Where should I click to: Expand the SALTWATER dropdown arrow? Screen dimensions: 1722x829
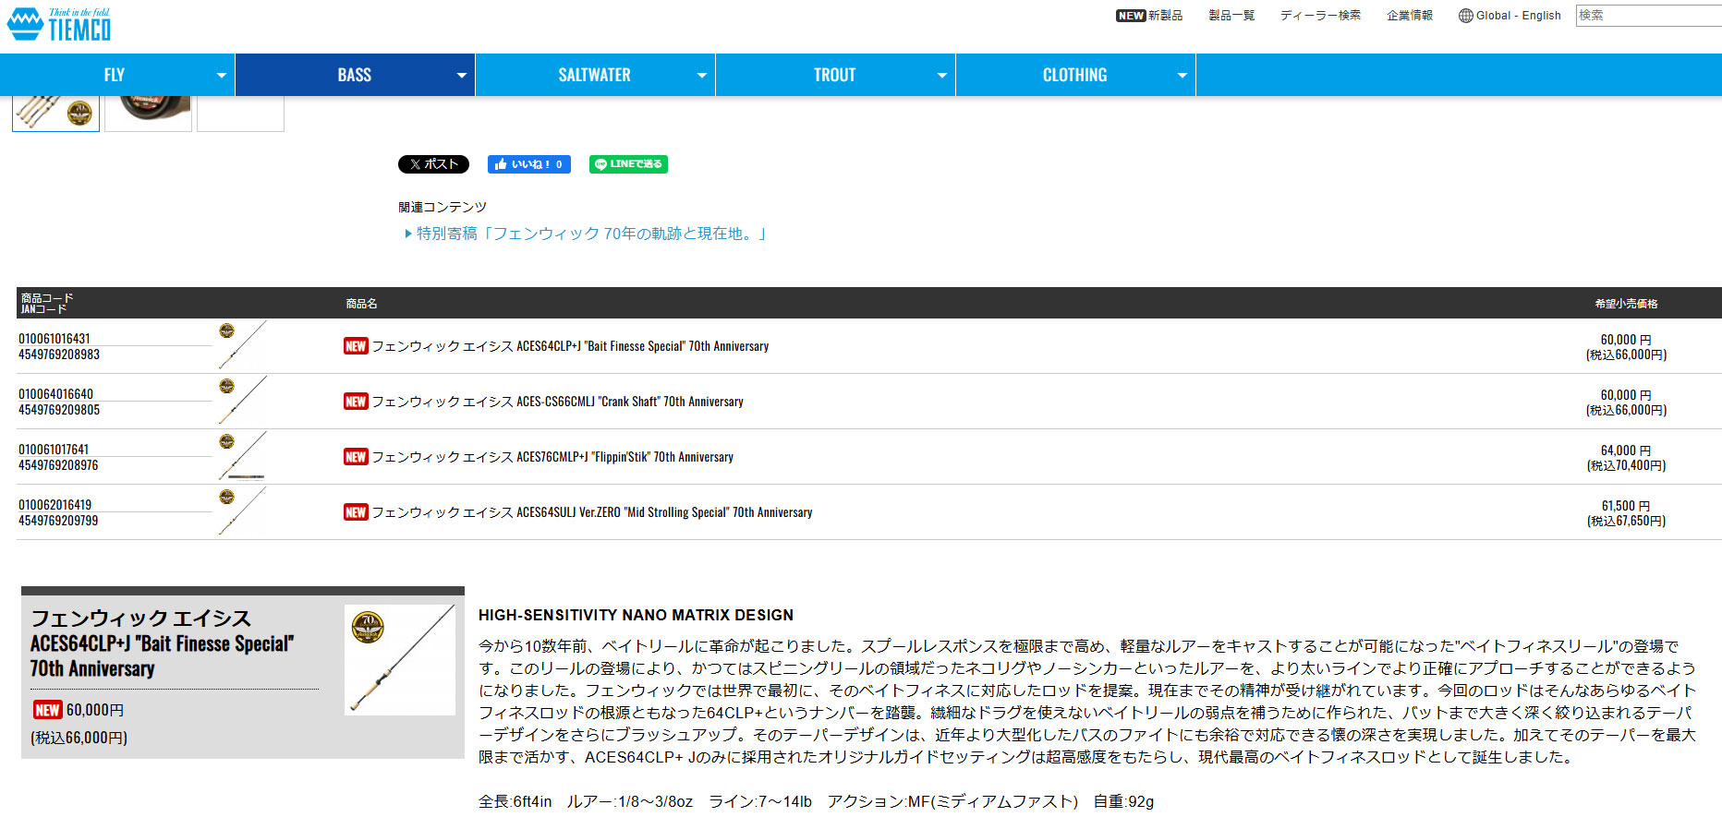click(701, 76)
